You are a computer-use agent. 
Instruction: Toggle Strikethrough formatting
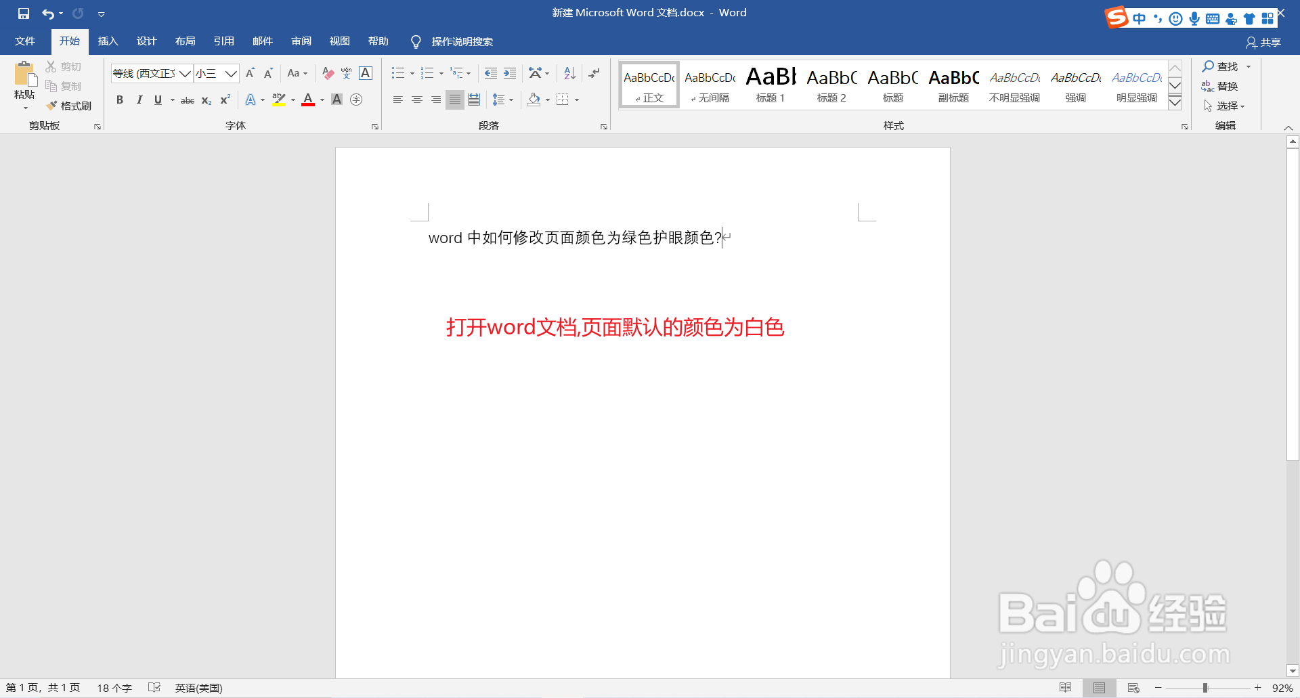(x=188, y=100)
